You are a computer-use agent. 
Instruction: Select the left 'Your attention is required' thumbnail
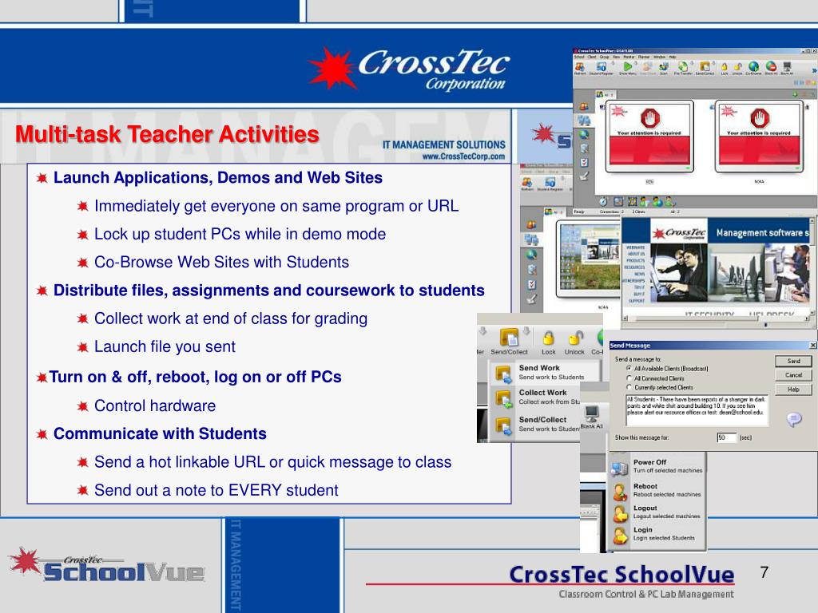point(649,136)
